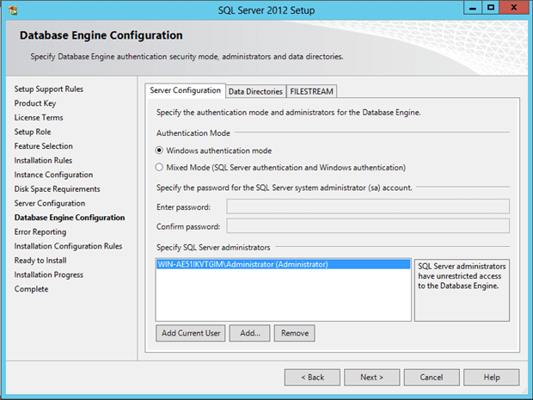This screenshot has height=400, width=533.
Task: Click License Terms step in sidebar
Action: tap(39, 118)
